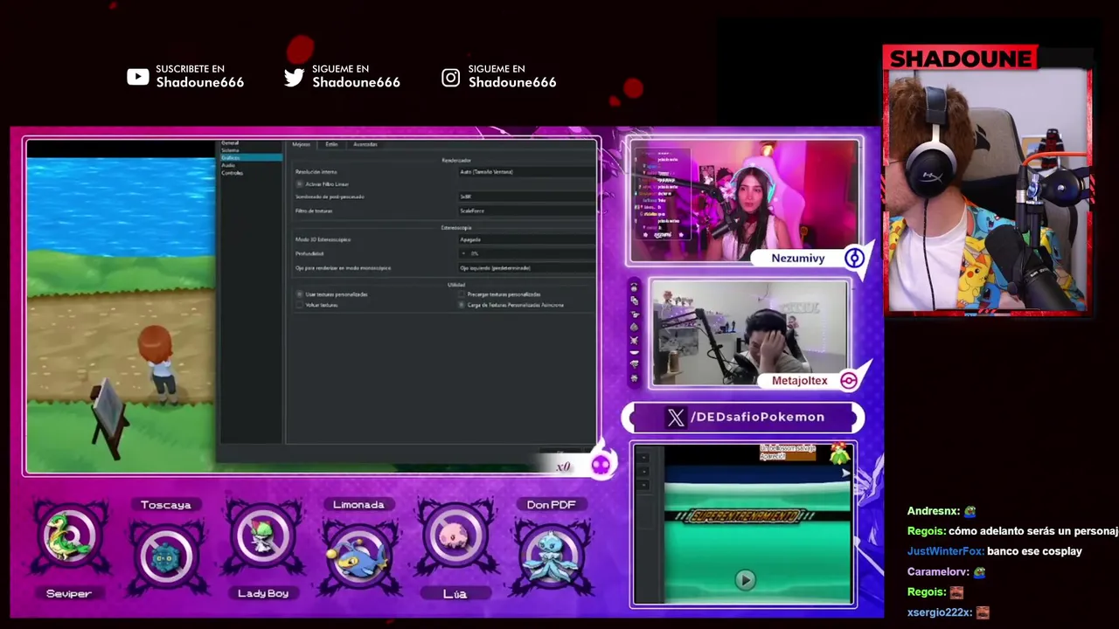The width and height of the screenshot is (1119, 629).
Task: Enable Precargar texturas personalizadas checkbox
Action: (x=462, y=294)
